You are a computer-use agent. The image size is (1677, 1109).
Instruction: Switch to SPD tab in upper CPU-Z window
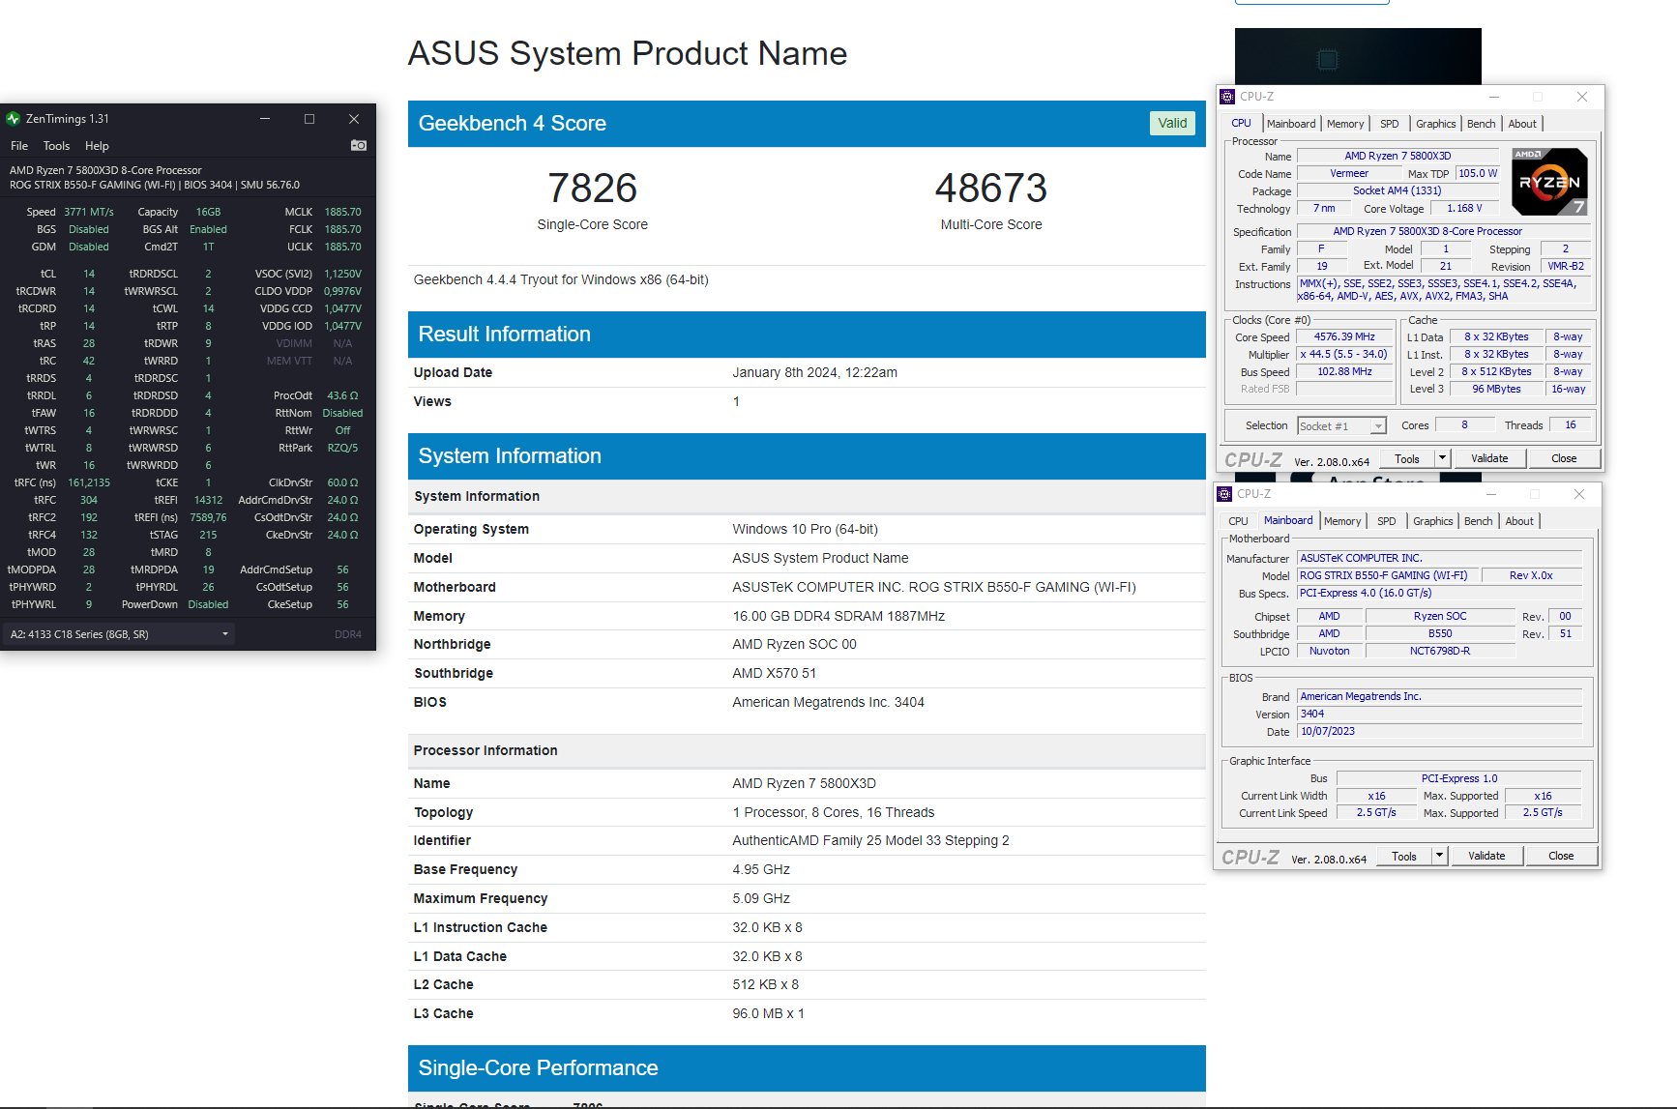click(x=1390, y=124)
